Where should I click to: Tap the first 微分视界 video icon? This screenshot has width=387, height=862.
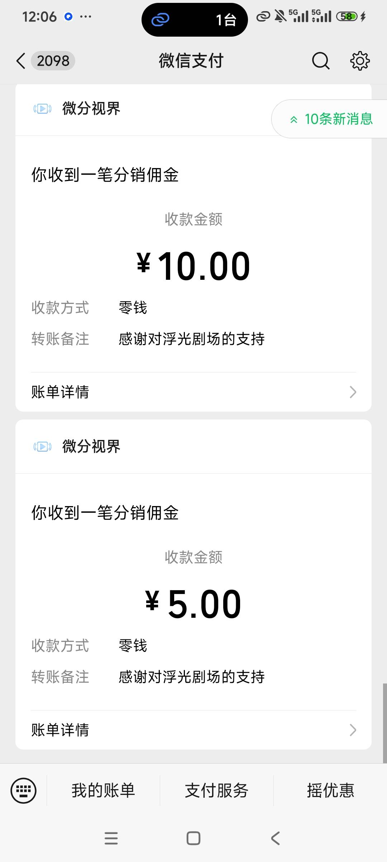pos(42,108)
